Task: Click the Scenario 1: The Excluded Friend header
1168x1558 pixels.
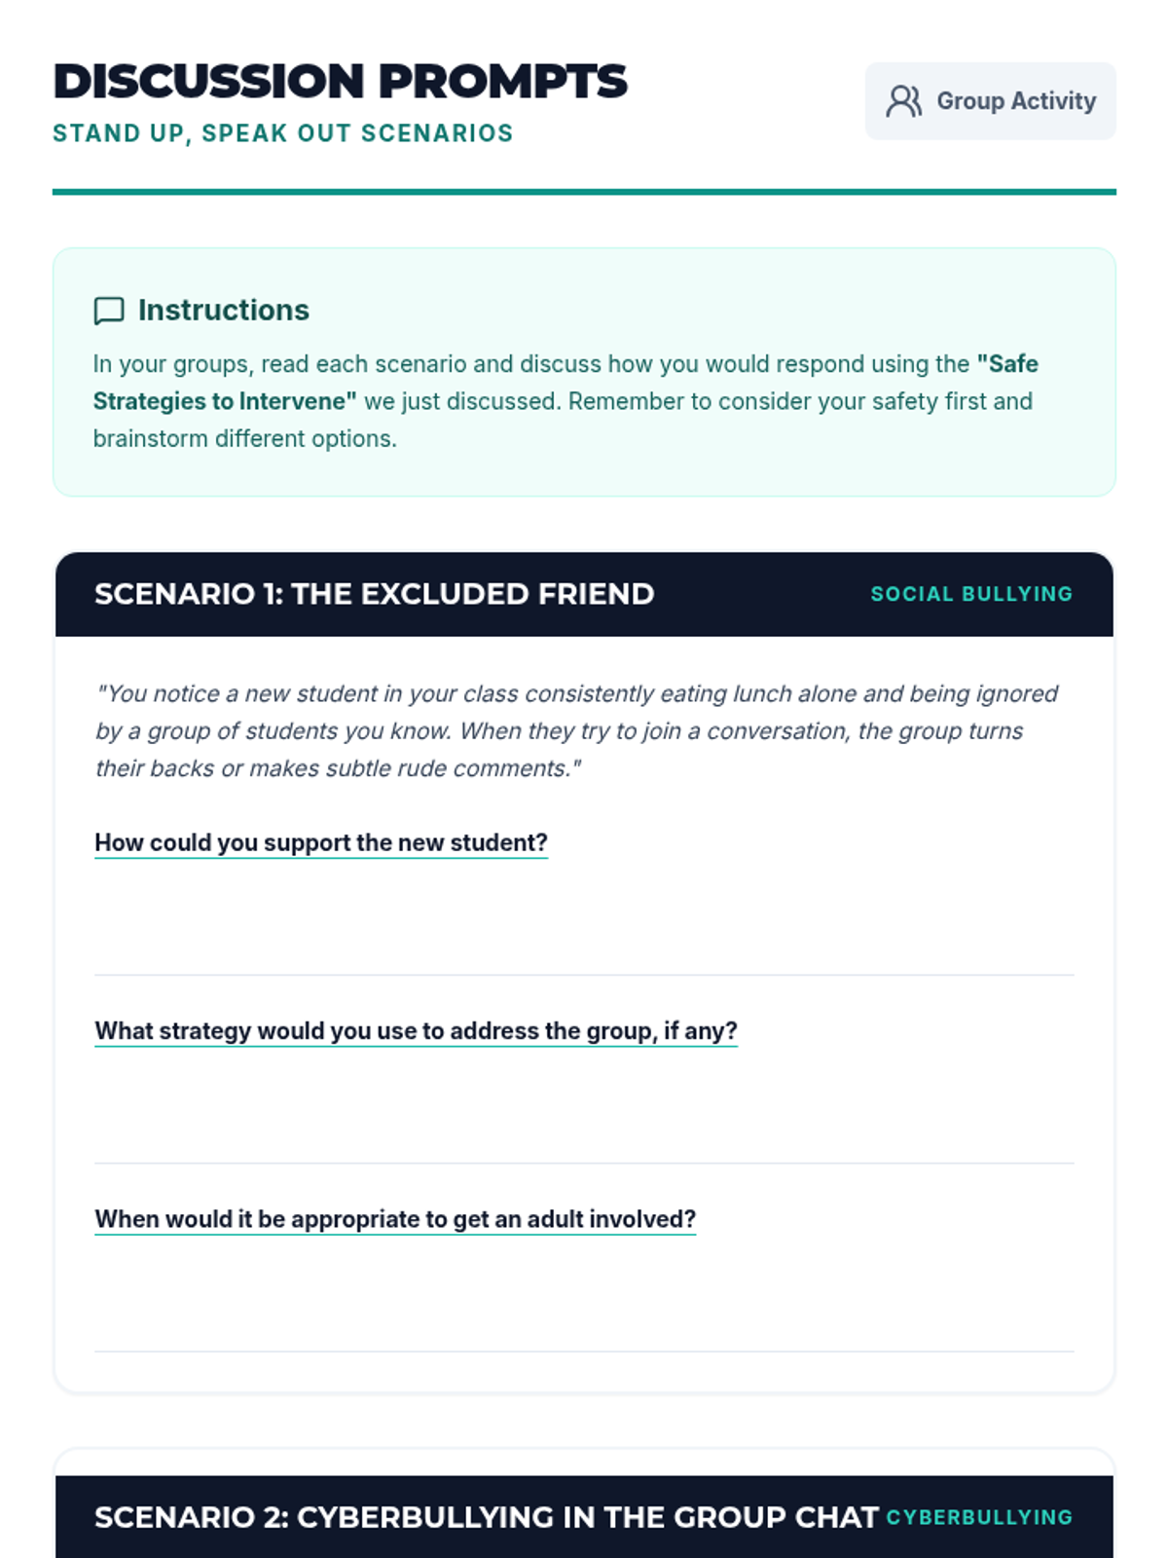Action: 374,594
